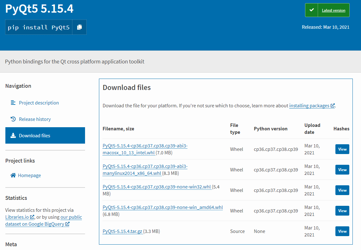This screenshot has width=361, height=250.
Task: Click the (7.0 MB) size text
Action: [164, 152]
